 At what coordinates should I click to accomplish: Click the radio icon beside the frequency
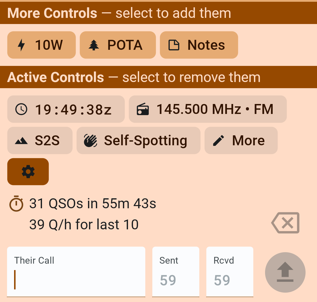(143, 109)
